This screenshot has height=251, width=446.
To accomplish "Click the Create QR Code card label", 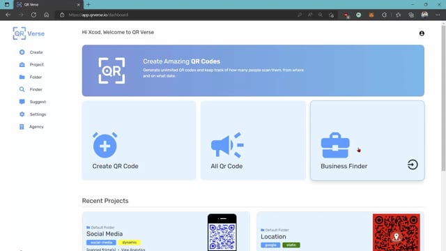I will pos(115,166).
